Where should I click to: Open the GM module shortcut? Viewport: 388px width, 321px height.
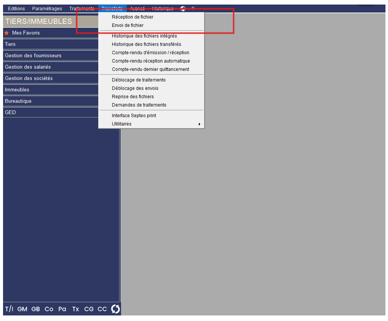tap(22, 309)
